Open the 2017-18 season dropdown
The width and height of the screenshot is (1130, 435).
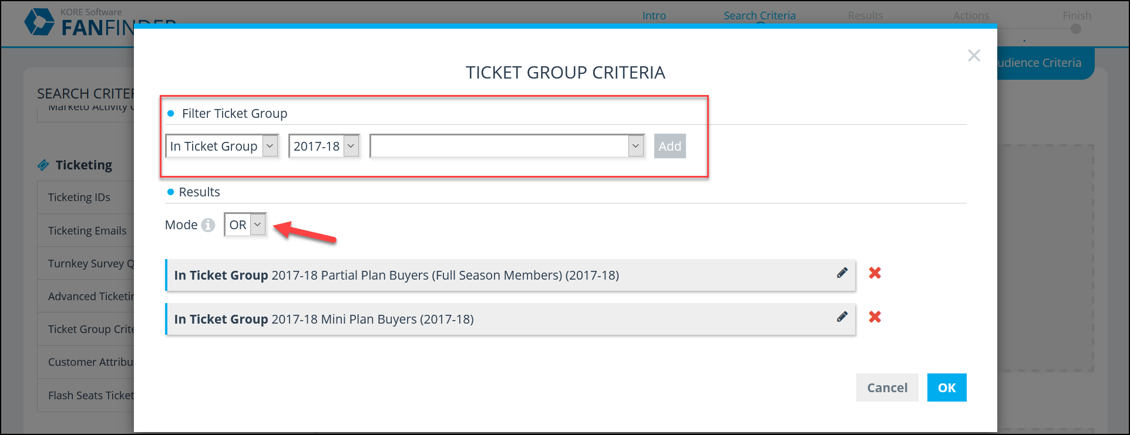tap(324, 146)
